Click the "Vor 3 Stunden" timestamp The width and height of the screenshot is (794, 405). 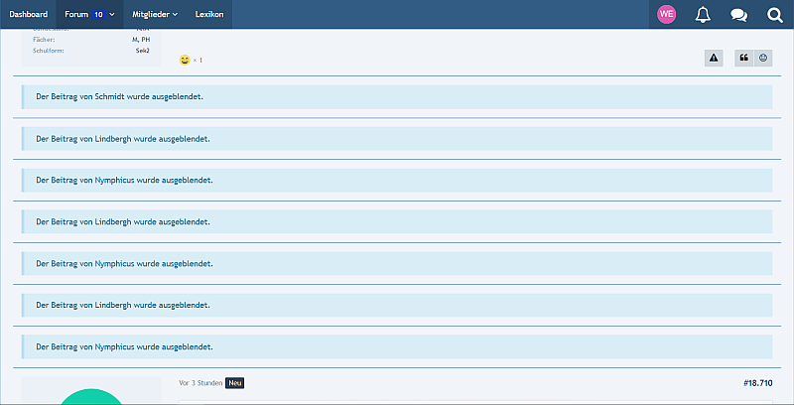tap(198, 382)
